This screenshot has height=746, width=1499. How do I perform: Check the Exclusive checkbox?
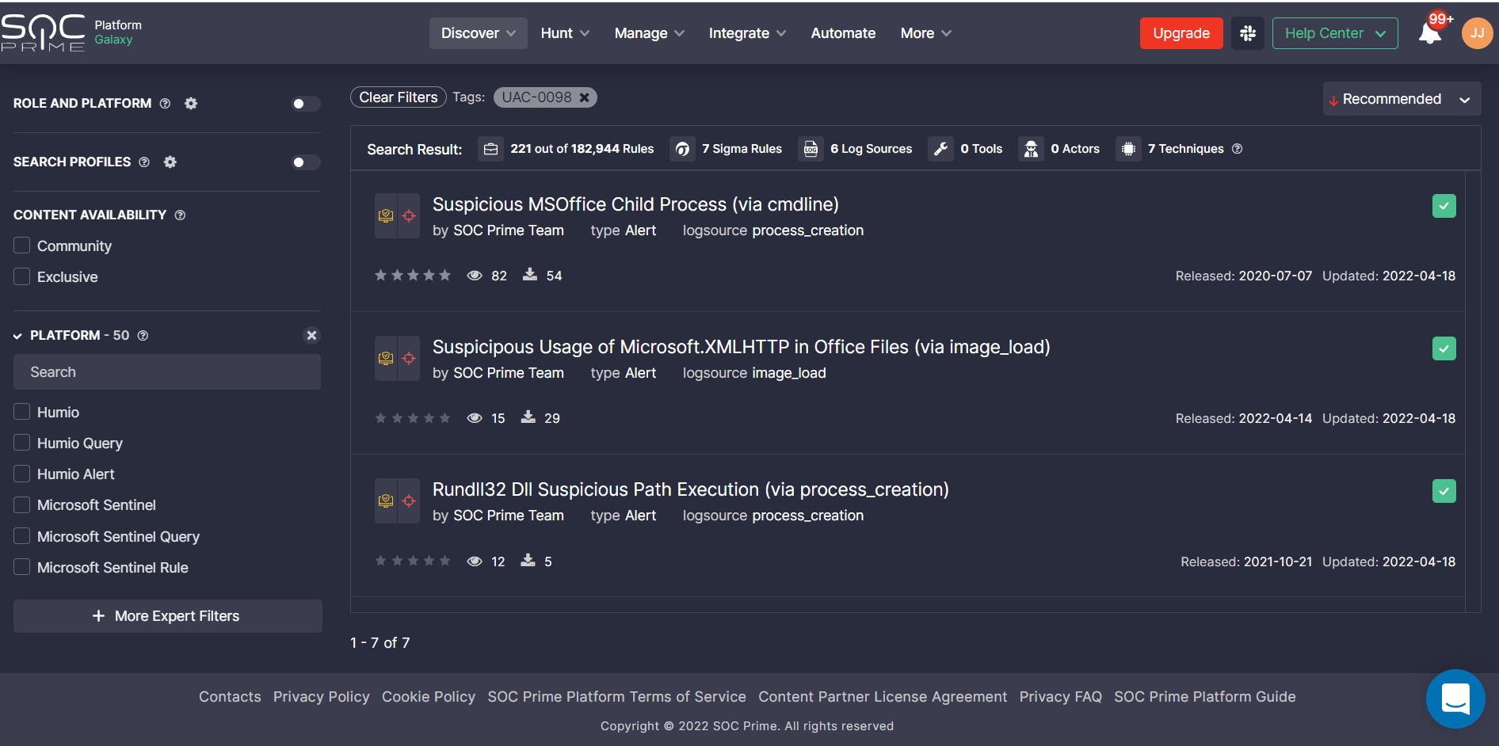tap(22, 276)
